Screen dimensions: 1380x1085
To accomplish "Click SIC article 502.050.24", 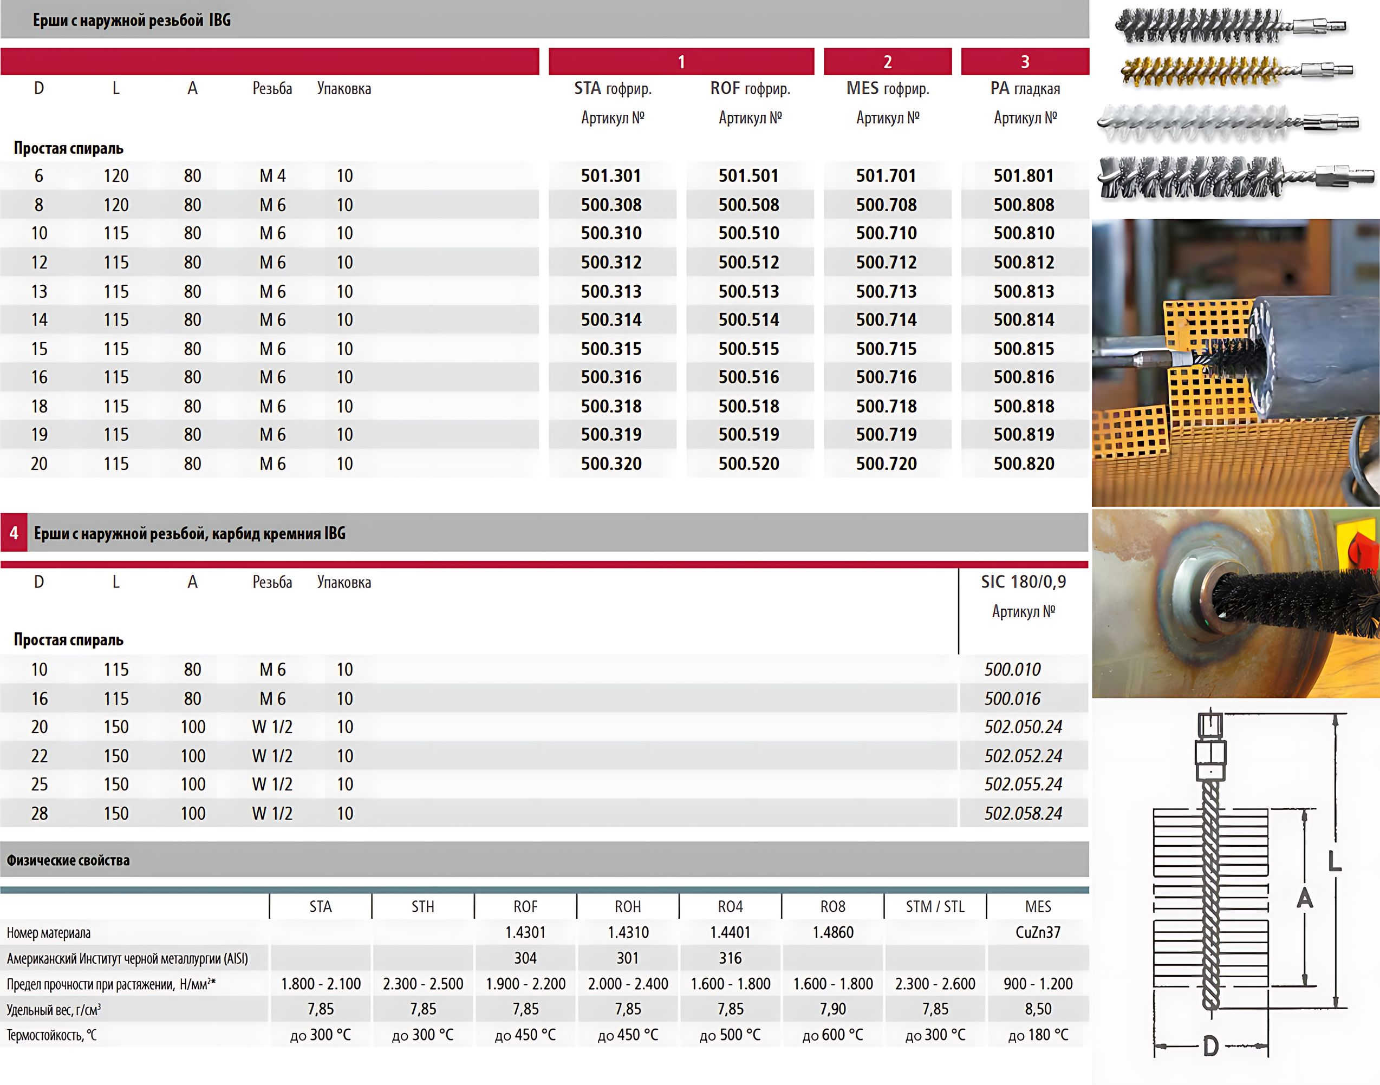I will (1023, 727).
